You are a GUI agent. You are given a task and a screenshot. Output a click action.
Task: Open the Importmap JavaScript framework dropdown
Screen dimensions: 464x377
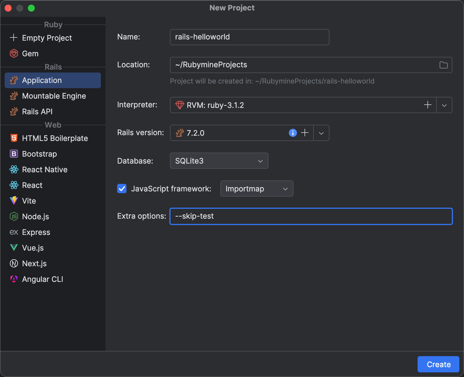(x=257, y=189)
